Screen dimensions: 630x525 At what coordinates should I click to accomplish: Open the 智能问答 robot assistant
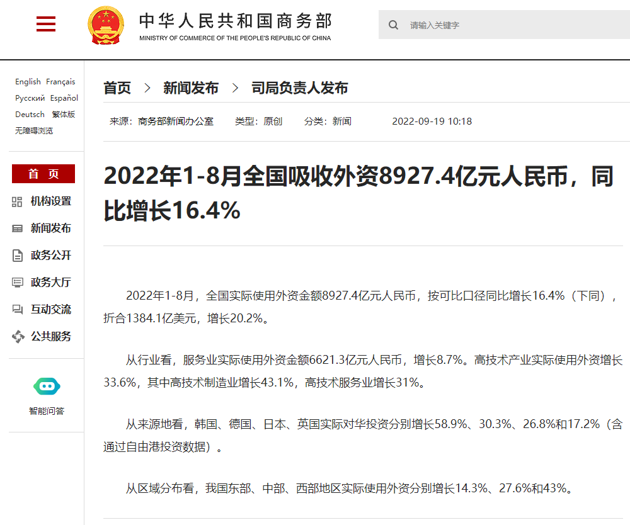click(x=47, y=387)
